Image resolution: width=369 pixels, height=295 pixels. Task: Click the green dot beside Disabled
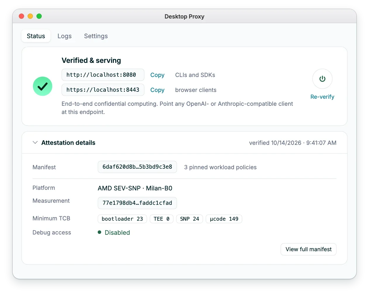100,232
